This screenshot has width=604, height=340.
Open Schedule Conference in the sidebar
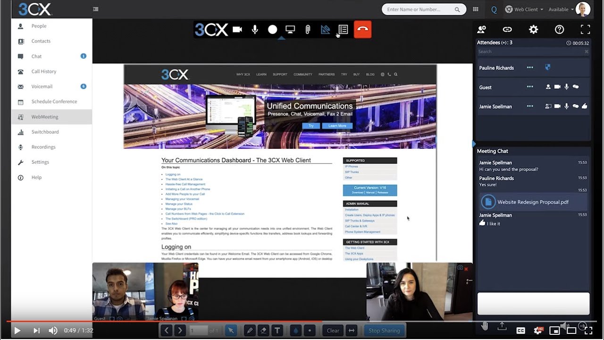52,102
